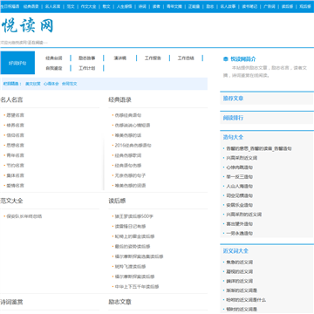Viewport: 314px width, 314px height.
Task: Open 经典语录 in the top navigation bar
Action: (31, 6)
